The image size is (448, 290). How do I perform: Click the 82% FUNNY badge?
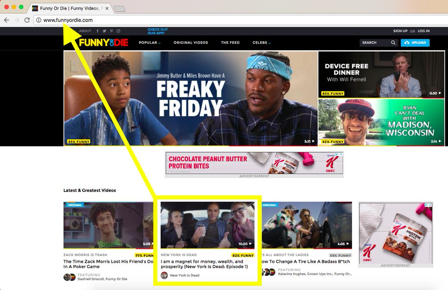pyautogui.click(x=243, y=255)
